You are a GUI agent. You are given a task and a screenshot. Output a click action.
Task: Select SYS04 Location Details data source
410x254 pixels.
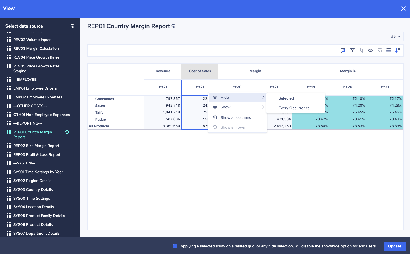[x=34, y=207]
